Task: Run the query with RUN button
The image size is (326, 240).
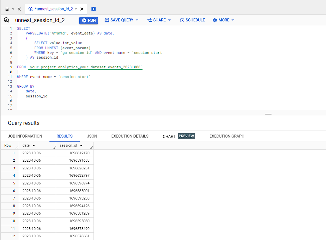Action: [x=89, y=20]
